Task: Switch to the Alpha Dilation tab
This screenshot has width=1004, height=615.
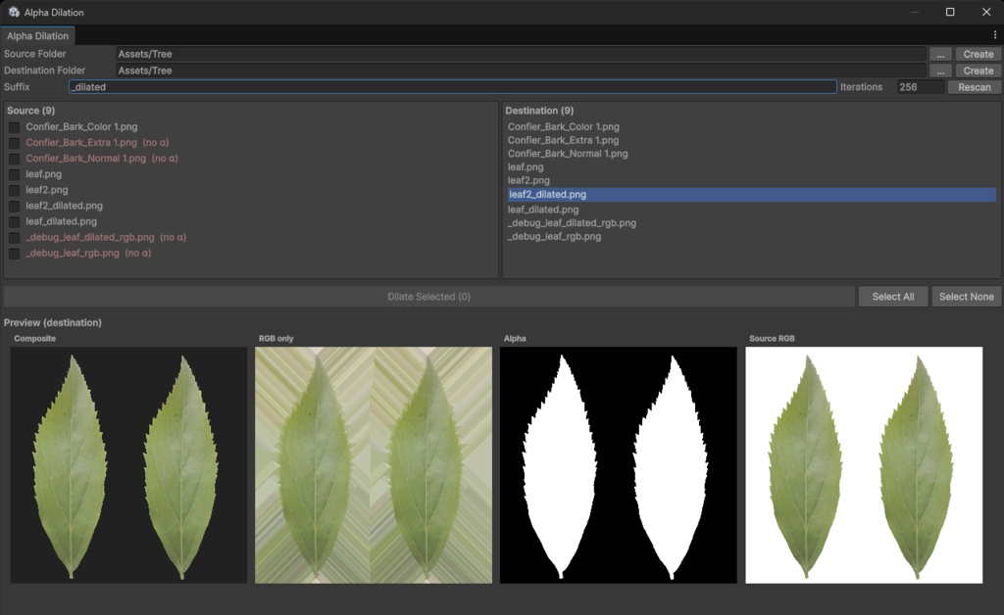Action: [38, 36]
